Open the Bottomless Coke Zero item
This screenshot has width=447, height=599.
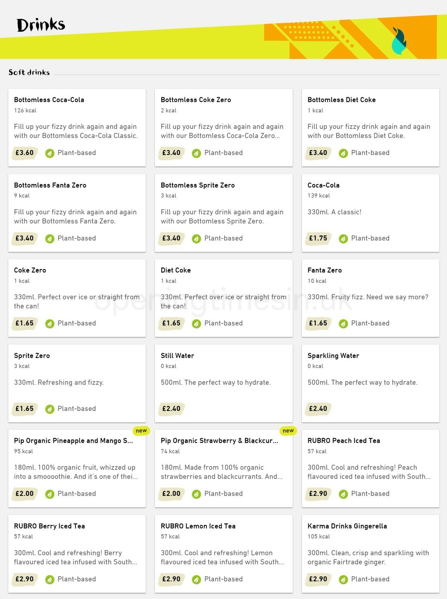196,100
